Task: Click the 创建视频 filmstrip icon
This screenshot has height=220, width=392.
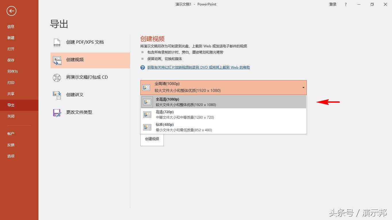Action: pyautogui.click(x=57, y=60)
